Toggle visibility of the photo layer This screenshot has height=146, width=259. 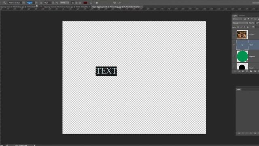tap(234, 34)
